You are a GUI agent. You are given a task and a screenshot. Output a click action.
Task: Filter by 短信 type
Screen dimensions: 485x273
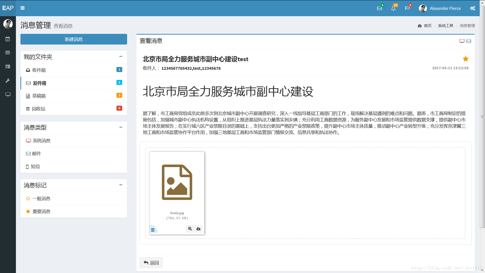pyautogui.click(x=74, y=167)
